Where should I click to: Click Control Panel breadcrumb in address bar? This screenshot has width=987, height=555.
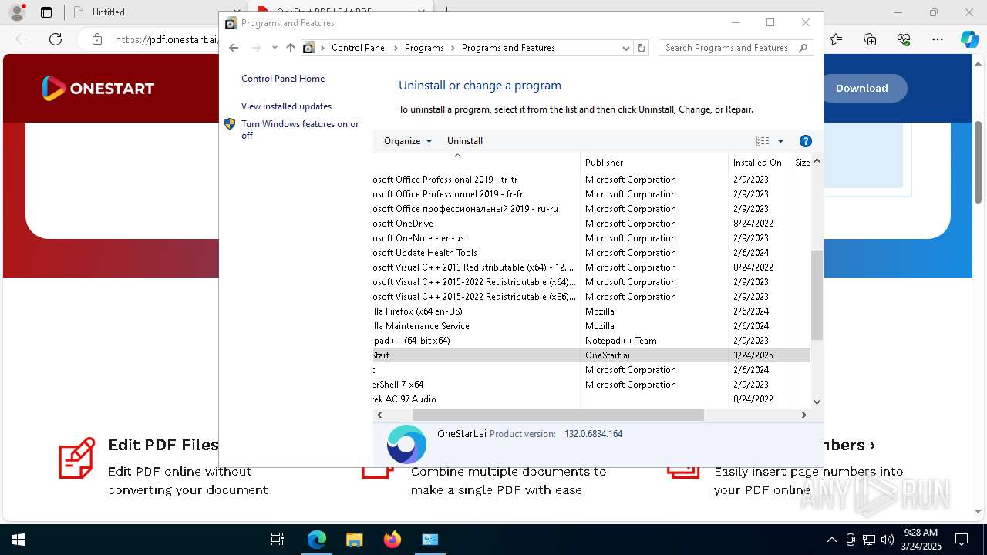pos(359,48)
